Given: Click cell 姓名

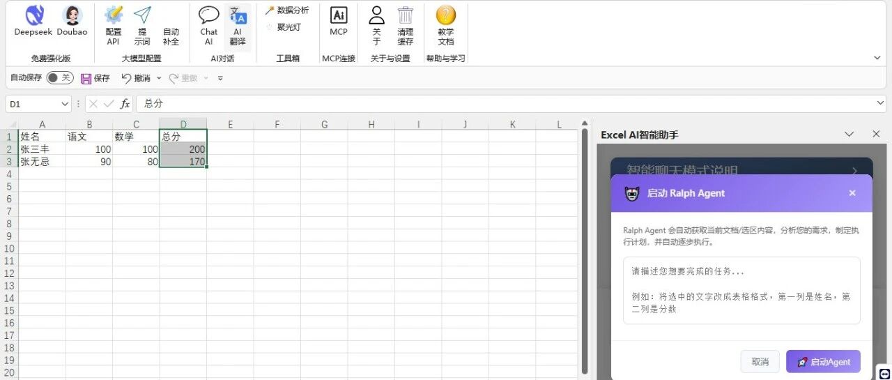Looking at the screenshot, I should [42, 137].
